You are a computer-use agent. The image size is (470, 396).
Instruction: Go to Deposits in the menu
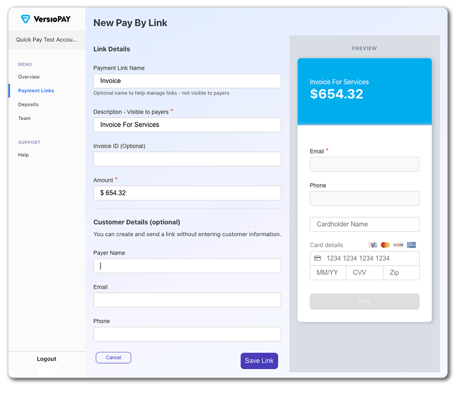[x=28, y=105]
